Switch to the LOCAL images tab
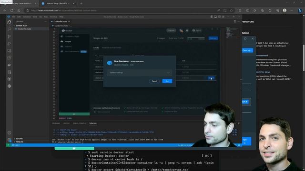The height and width of the screenshot is (171, 305). [x=96, y=47]
